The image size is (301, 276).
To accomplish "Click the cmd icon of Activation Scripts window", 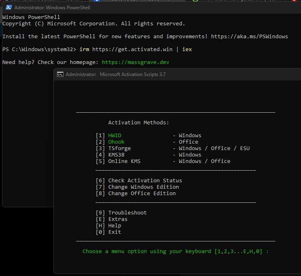I will click(x=60, y=74).
